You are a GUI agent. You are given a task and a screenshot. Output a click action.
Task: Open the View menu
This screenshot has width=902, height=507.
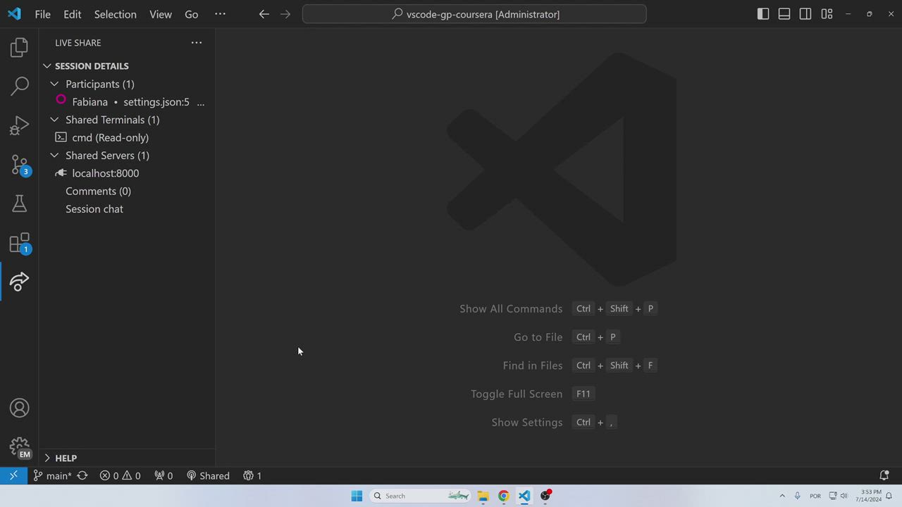point(161,14)
